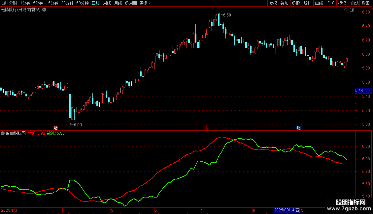Image resolution: width=373 pixels, height=214 pixels.
Task: Select the 15分钟 period tab
Action: point(52,3)
